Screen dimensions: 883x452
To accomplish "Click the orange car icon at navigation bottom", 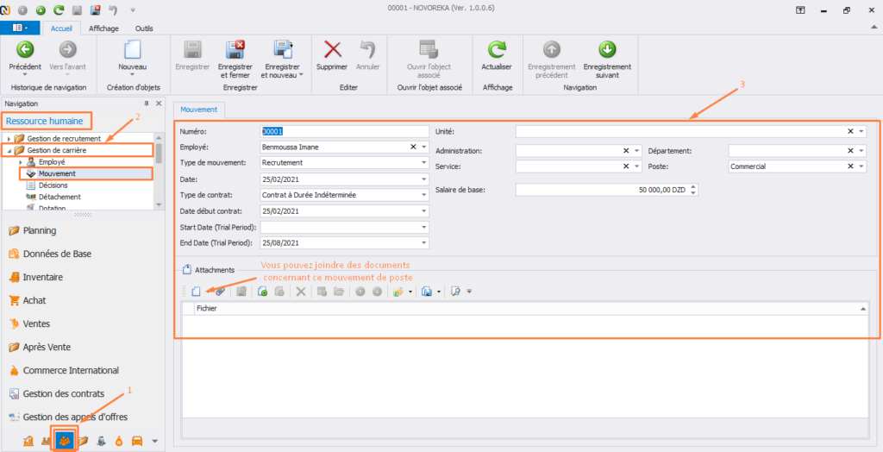I will tap(136, 442).
